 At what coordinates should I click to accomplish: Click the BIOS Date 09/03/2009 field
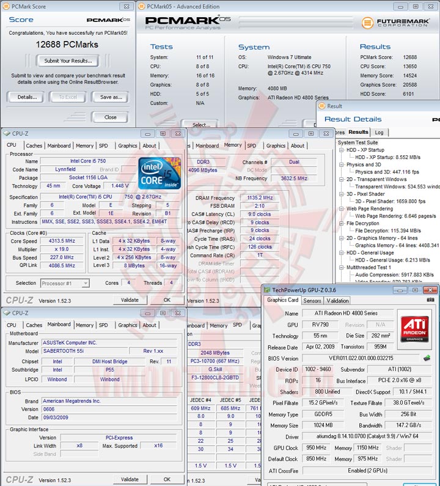(109, 418)
